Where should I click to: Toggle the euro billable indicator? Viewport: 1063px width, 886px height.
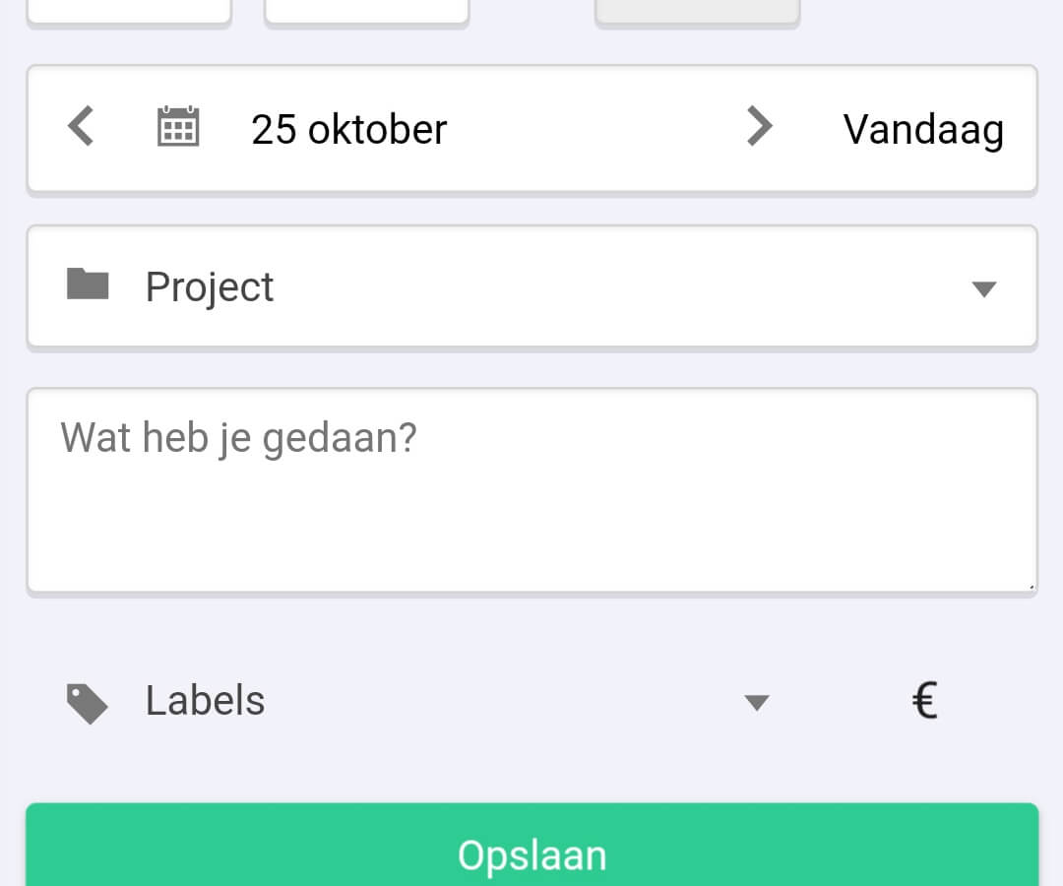click(924, 700)
